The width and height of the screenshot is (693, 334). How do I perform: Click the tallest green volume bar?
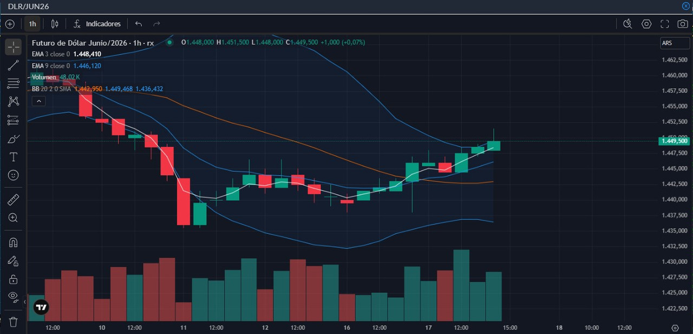pos(461,285)
